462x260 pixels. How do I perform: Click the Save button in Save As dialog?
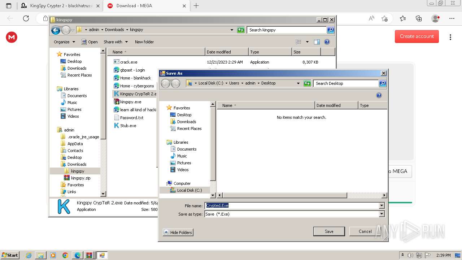pos(329,231)
